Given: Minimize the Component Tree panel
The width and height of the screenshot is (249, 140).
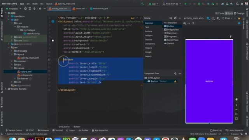Looking at the screenshot, I should pyautogui.click(x=180, y=73).
